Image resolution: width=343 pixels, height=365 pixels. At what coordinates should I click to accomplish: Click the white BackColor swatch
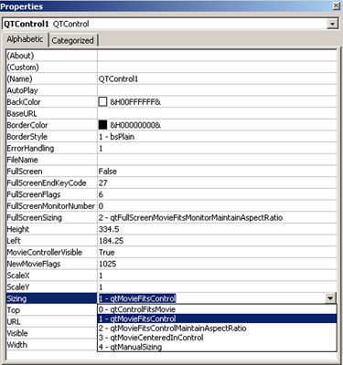pos(102,101)
